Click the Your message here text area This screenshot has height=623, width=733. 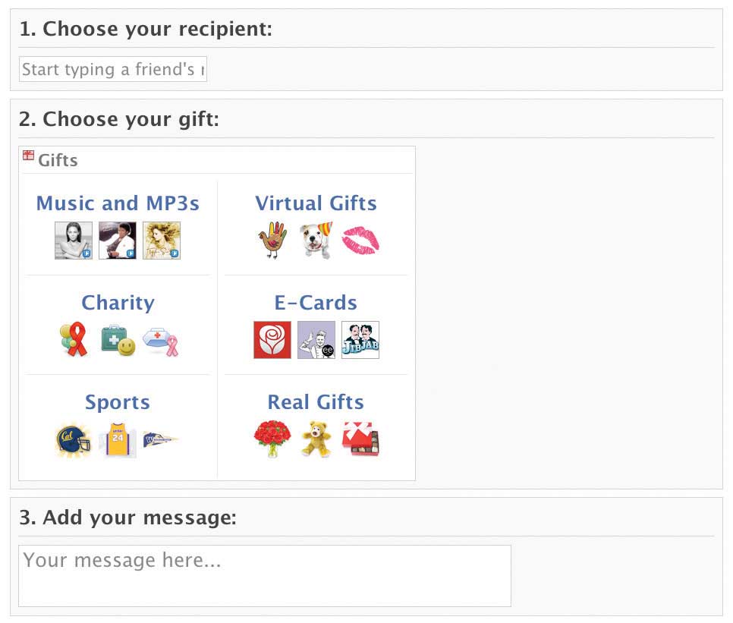(x=265, y=576)
